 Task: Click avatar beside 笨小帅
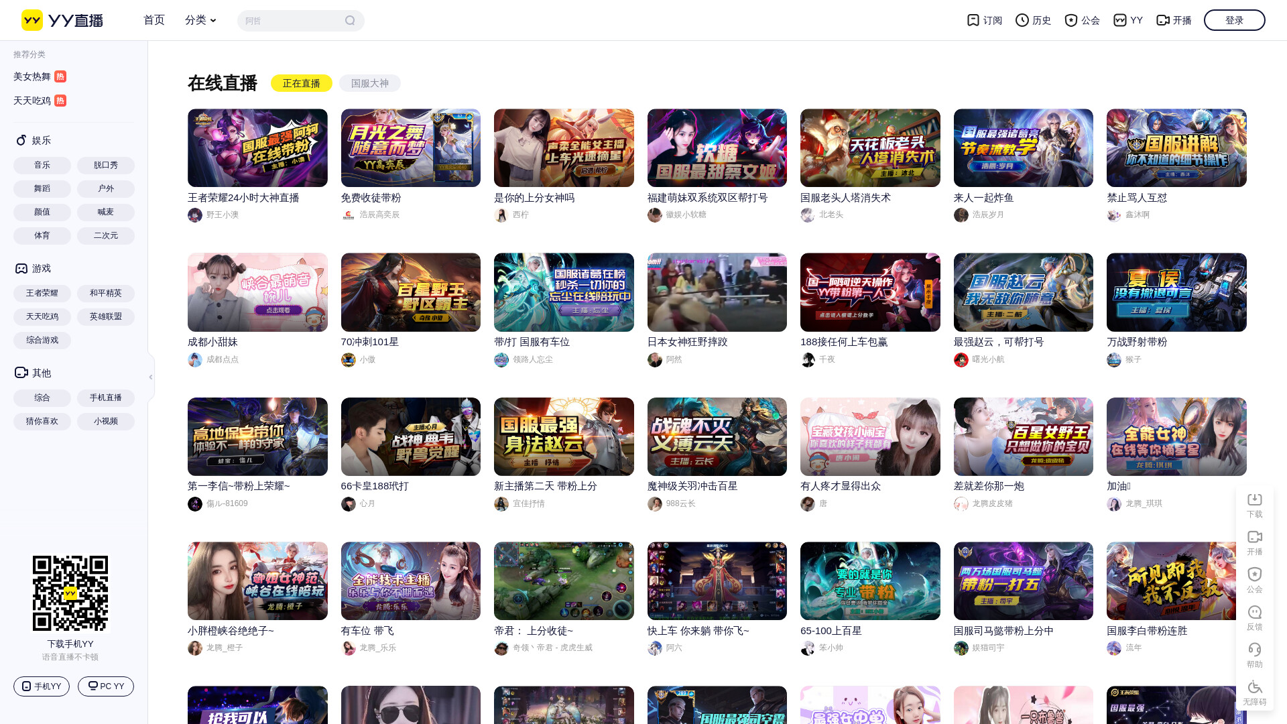click(x=808, y=648)
